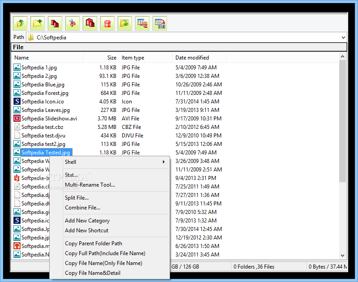Click the image icon of Softpedia 1.jpg

17,67
